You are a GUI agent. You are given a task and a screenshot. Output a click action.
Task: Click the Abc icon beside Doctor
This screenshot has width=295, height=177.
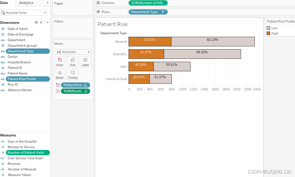[x=3, y=57]
